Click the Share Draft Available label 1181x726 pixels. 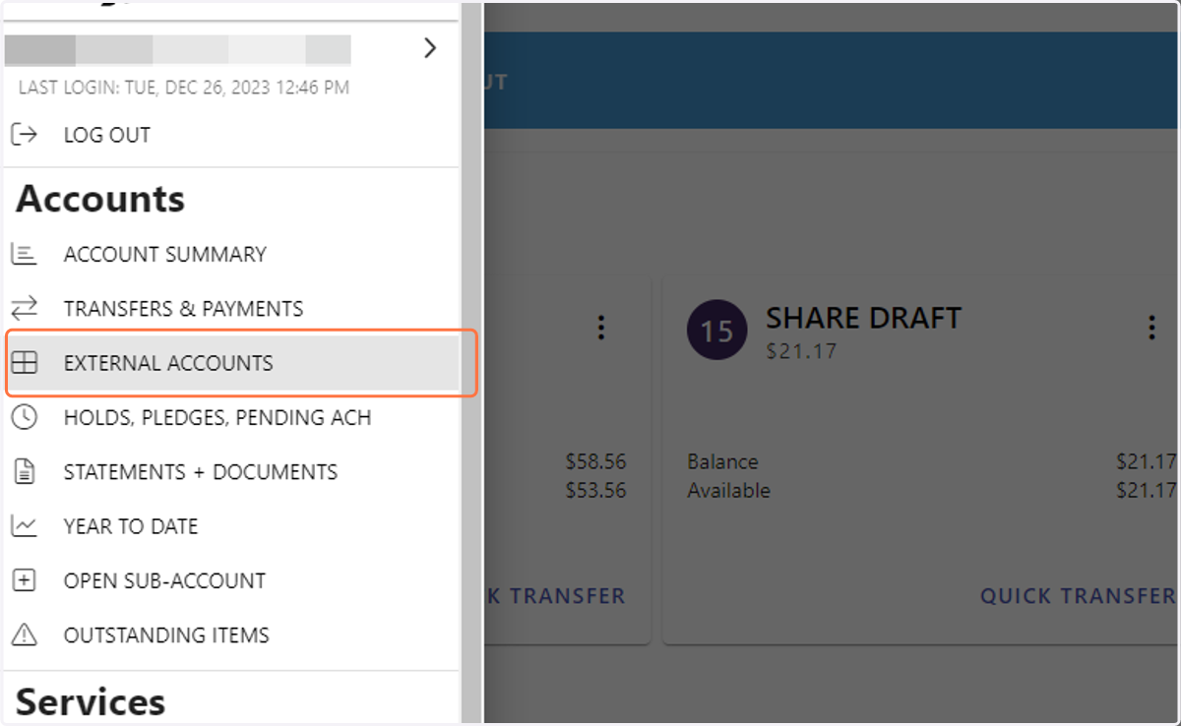(728, 490)
